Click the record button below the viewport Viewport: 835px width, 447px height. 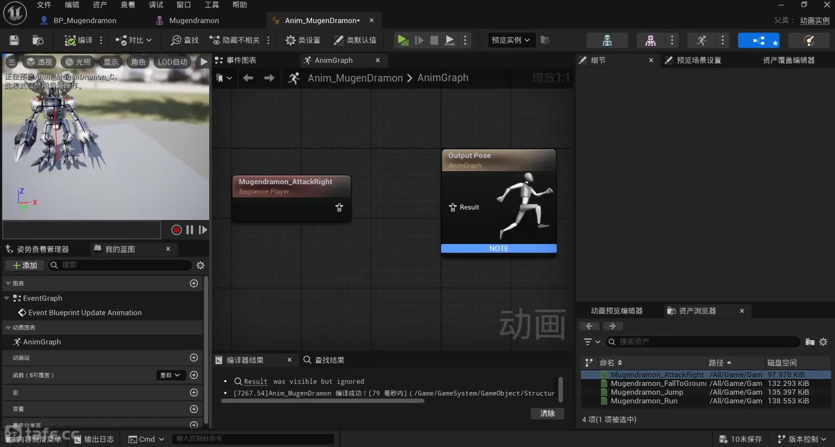pos(176,230)
